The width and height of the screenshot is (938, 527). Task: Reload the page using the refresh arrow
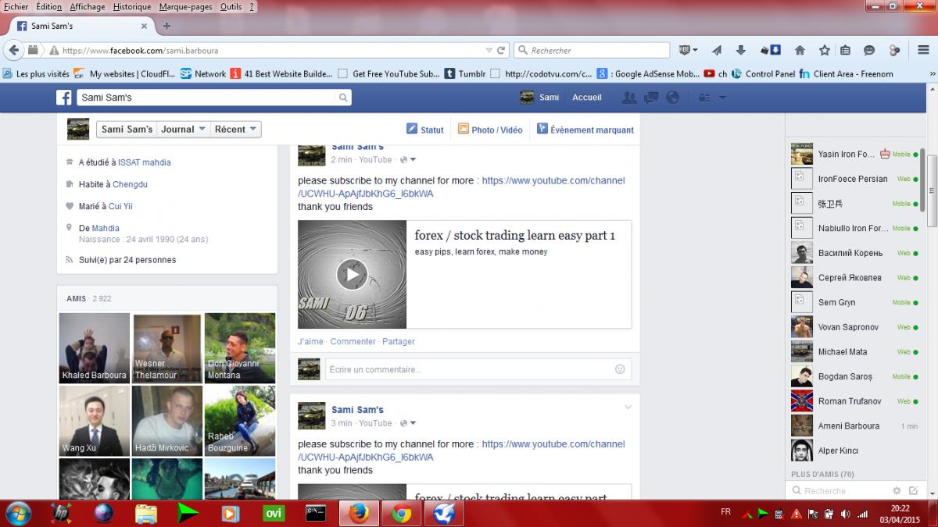502,50
